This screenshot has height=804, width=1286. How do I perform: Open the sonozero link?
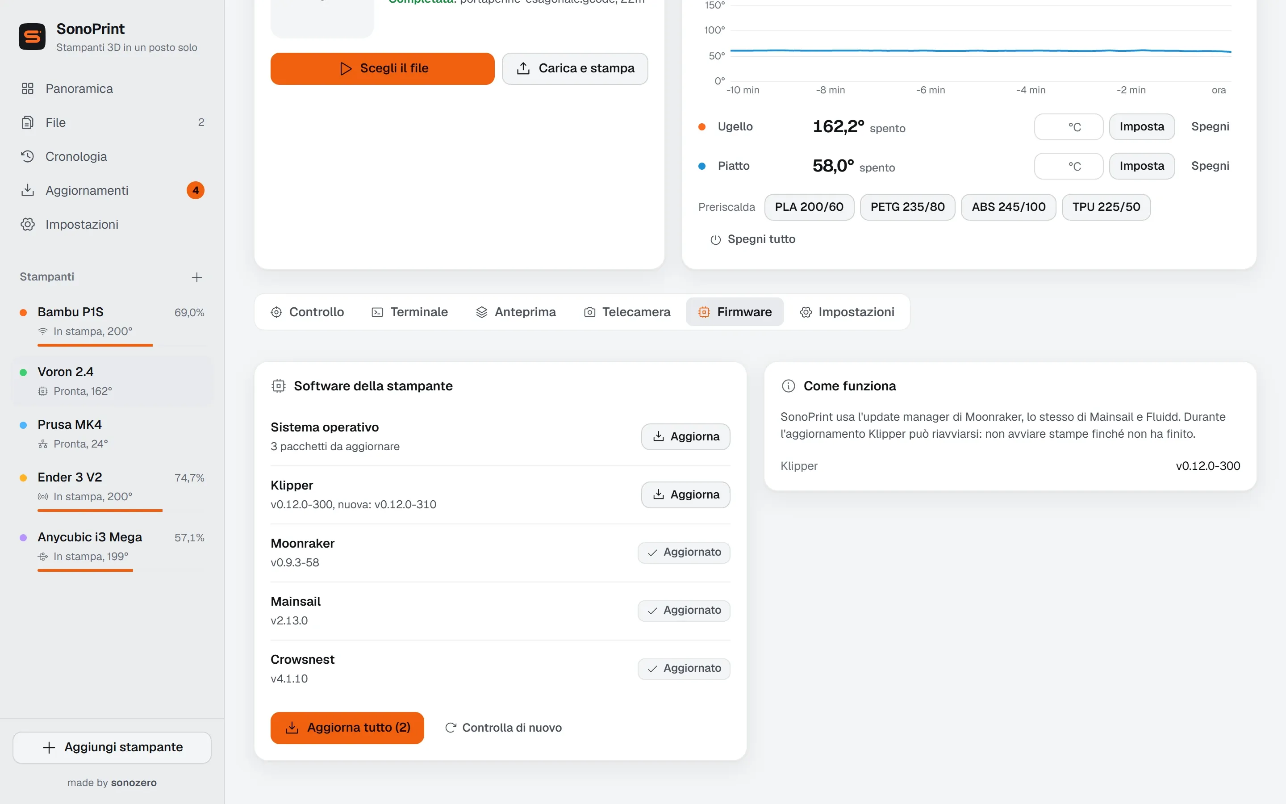click(134, 783)
